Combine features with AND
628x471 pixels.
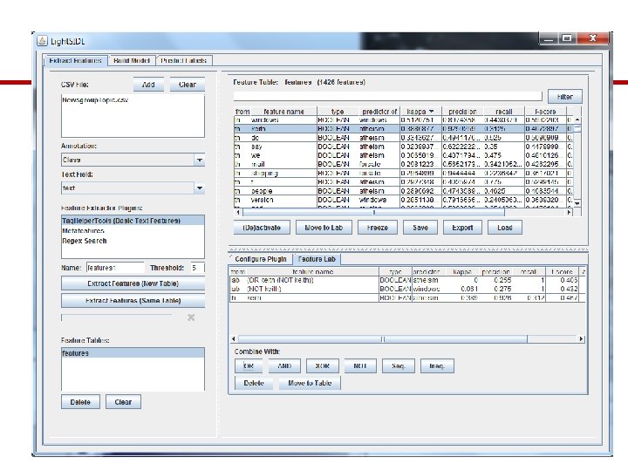click(x=284, y=366)
